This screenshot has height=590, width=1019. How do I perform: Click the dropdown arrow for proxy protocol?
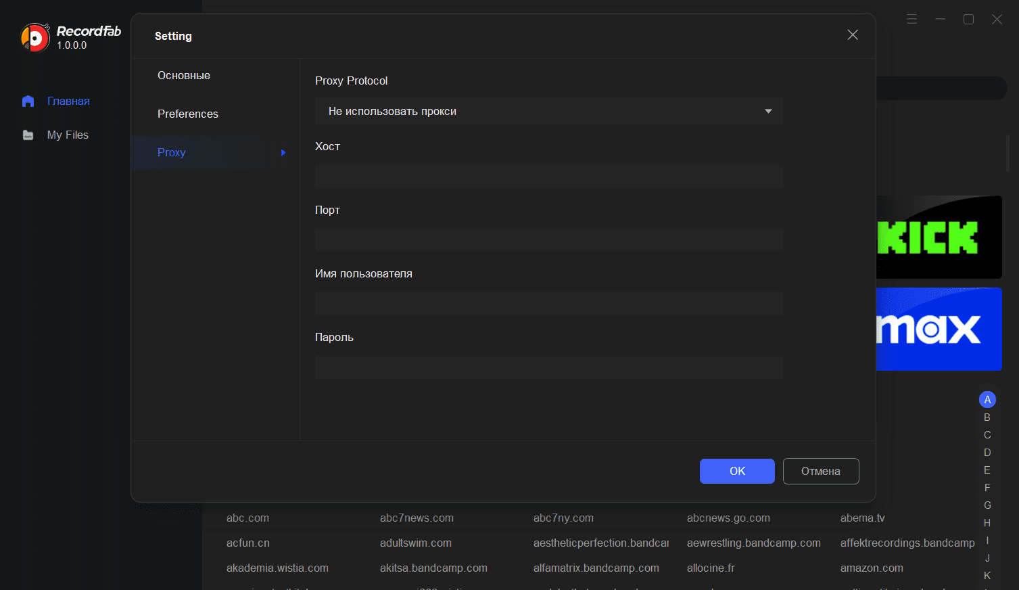(x=768, y=112)
